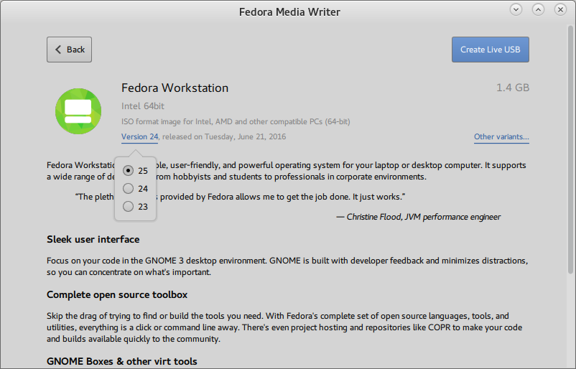Open the Other variants... link
Viewport: 576px width, 369px height.
(x=501, y=136)
